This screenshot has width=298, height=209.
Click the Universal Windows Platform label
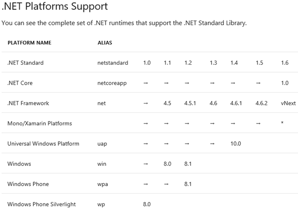[x=43, y=144]
